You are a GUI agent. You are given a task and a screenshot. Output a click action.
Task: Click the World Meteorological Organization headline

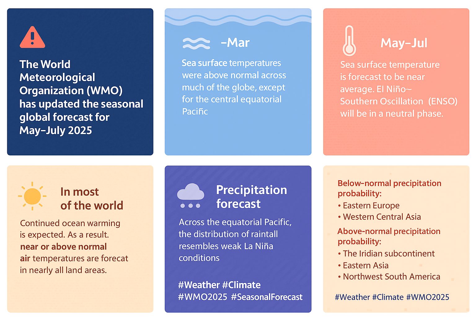click(81, 97)
